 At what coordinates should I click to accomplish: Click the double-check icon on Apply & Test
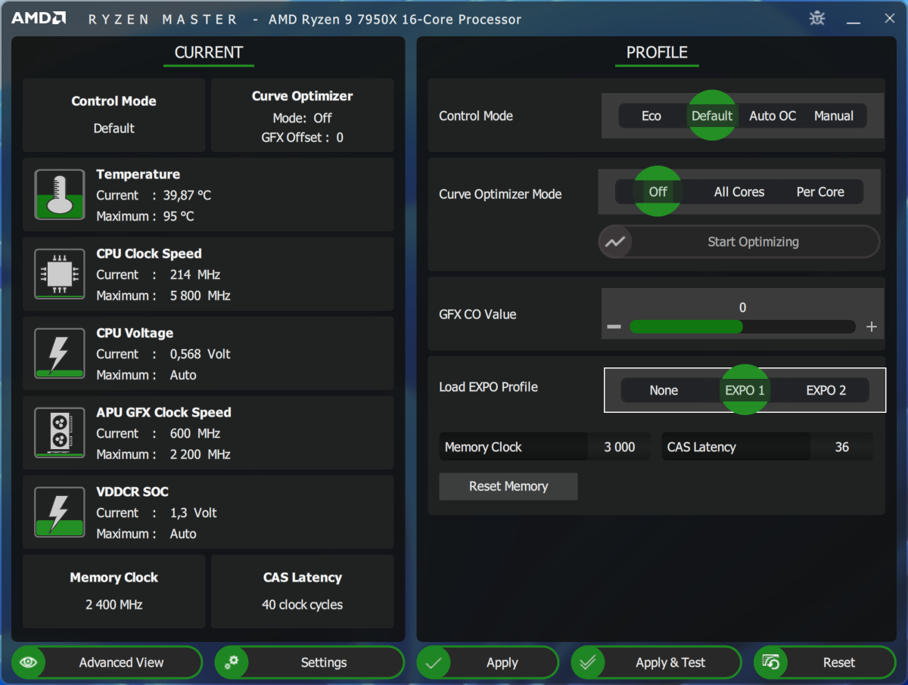(x=588, y=662)
